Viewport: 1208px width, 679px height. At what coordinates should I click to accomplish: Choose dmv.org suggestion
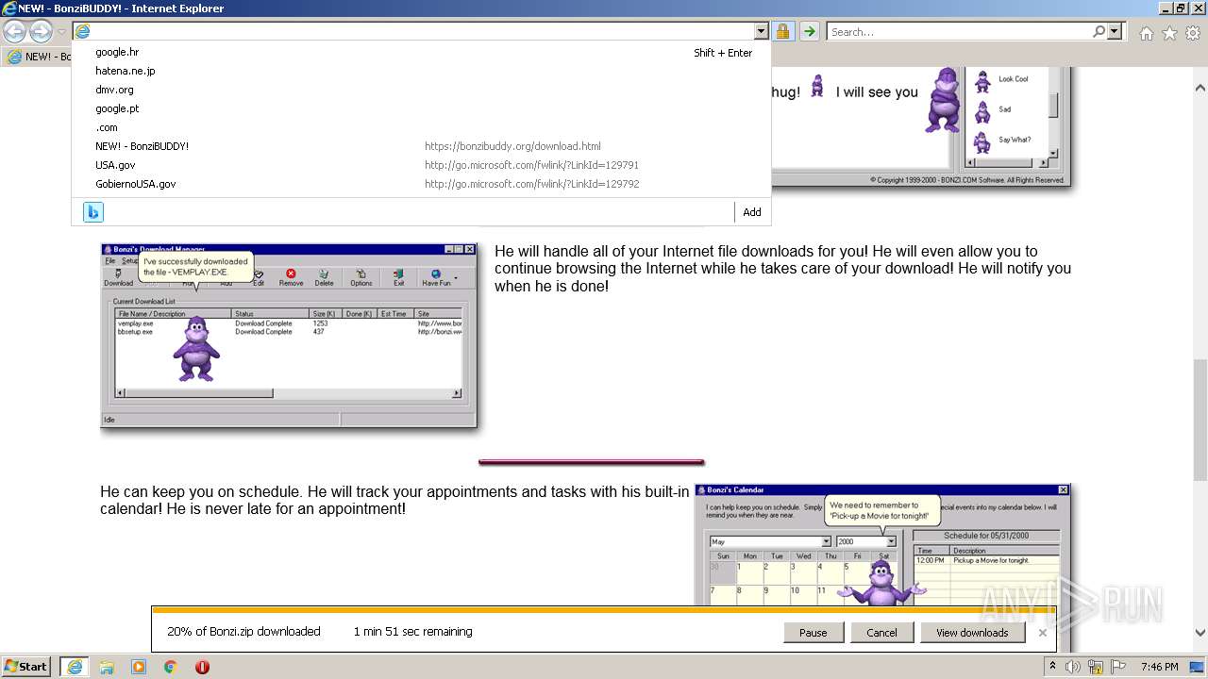(421, 90)
